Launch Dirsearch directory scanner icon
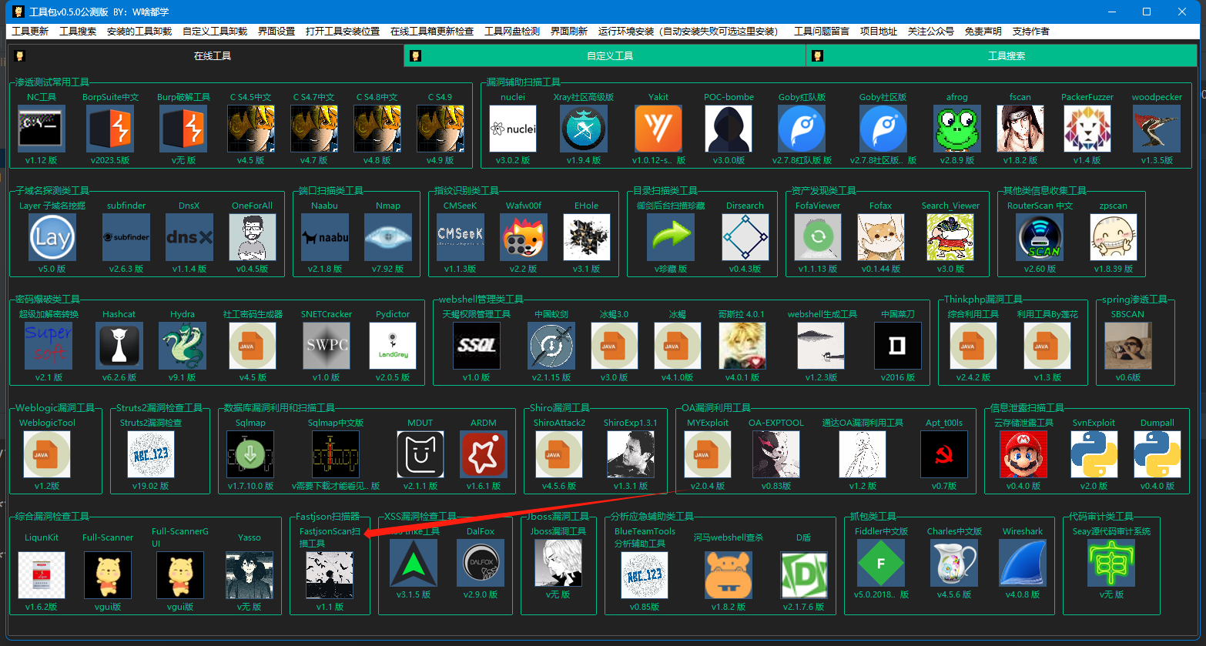Screen dimensions: 1206x646 (745, 237)
